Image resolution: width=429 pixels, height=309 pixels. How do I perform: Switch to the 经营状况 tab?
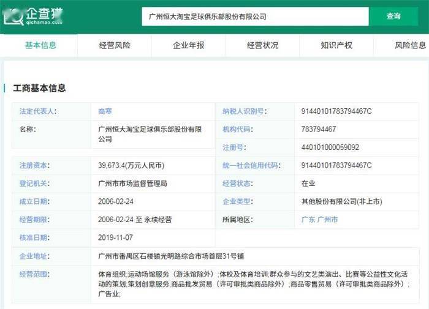(263, 45)
